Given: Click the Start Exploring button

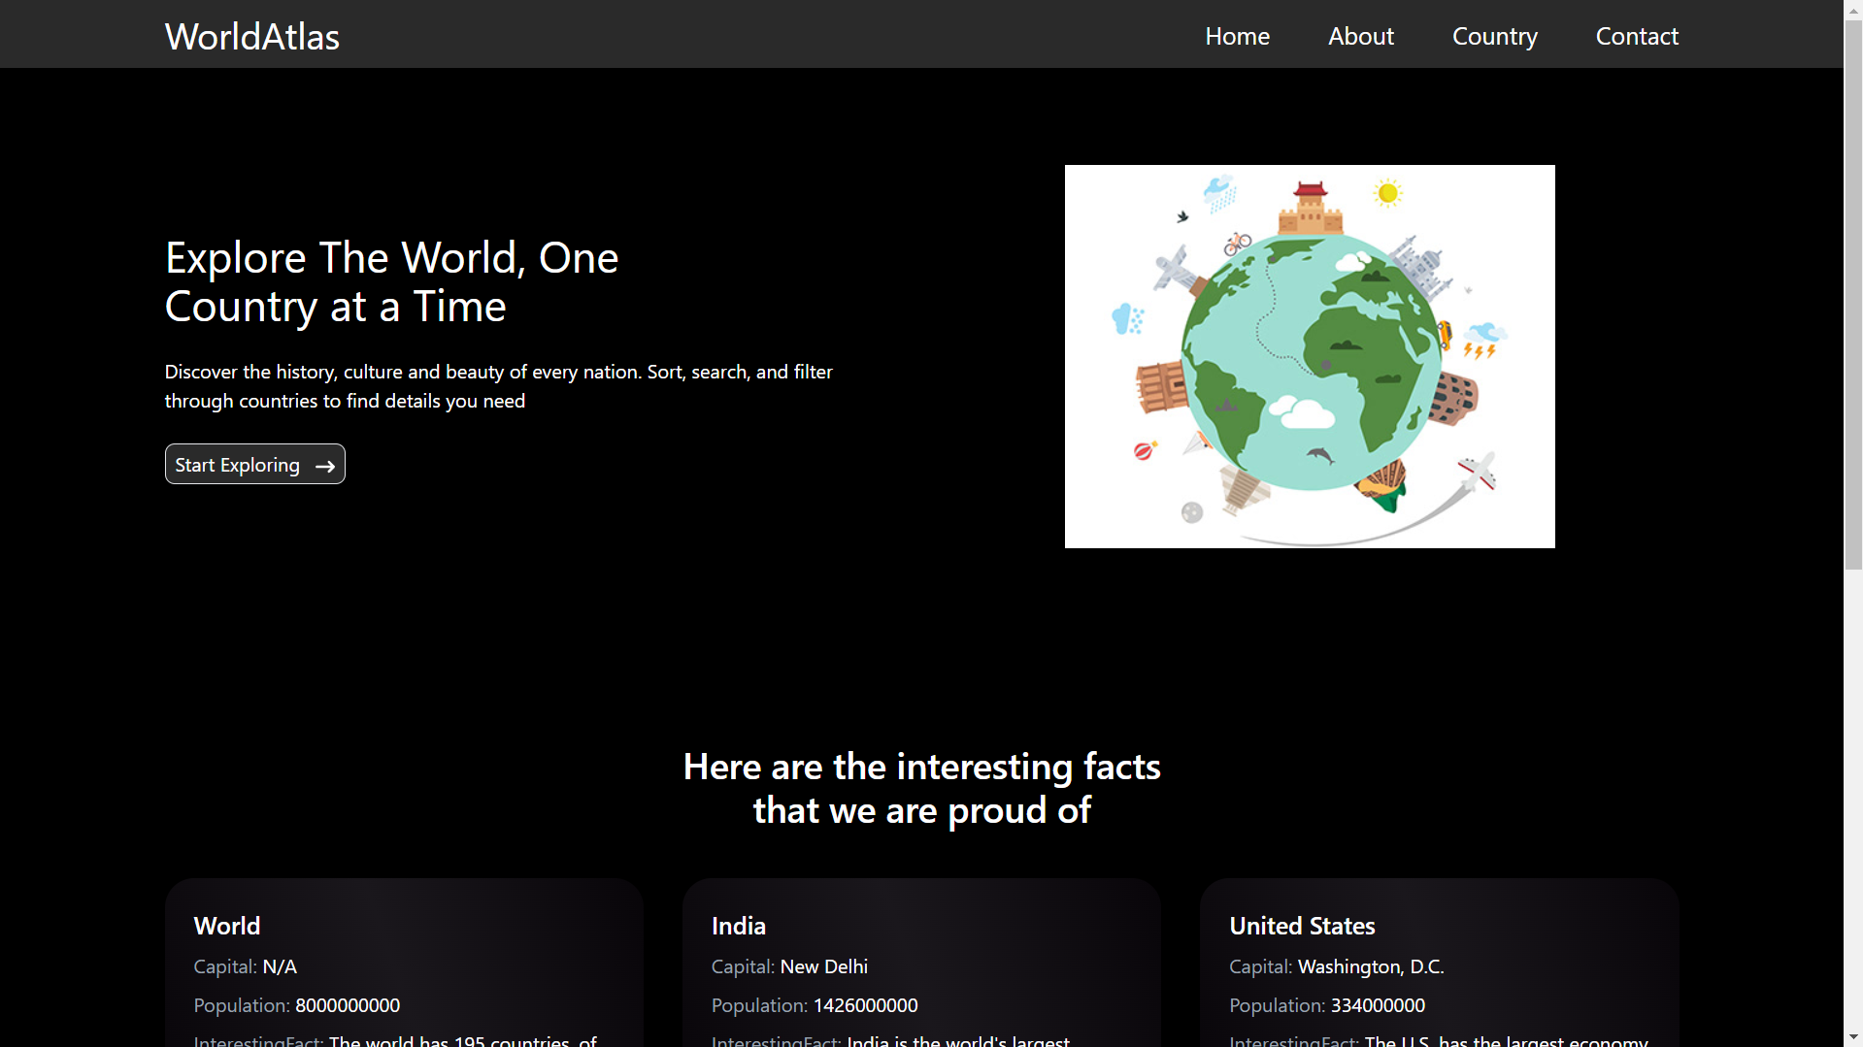Looking at the screenshot, I should (x=255, y=464).
